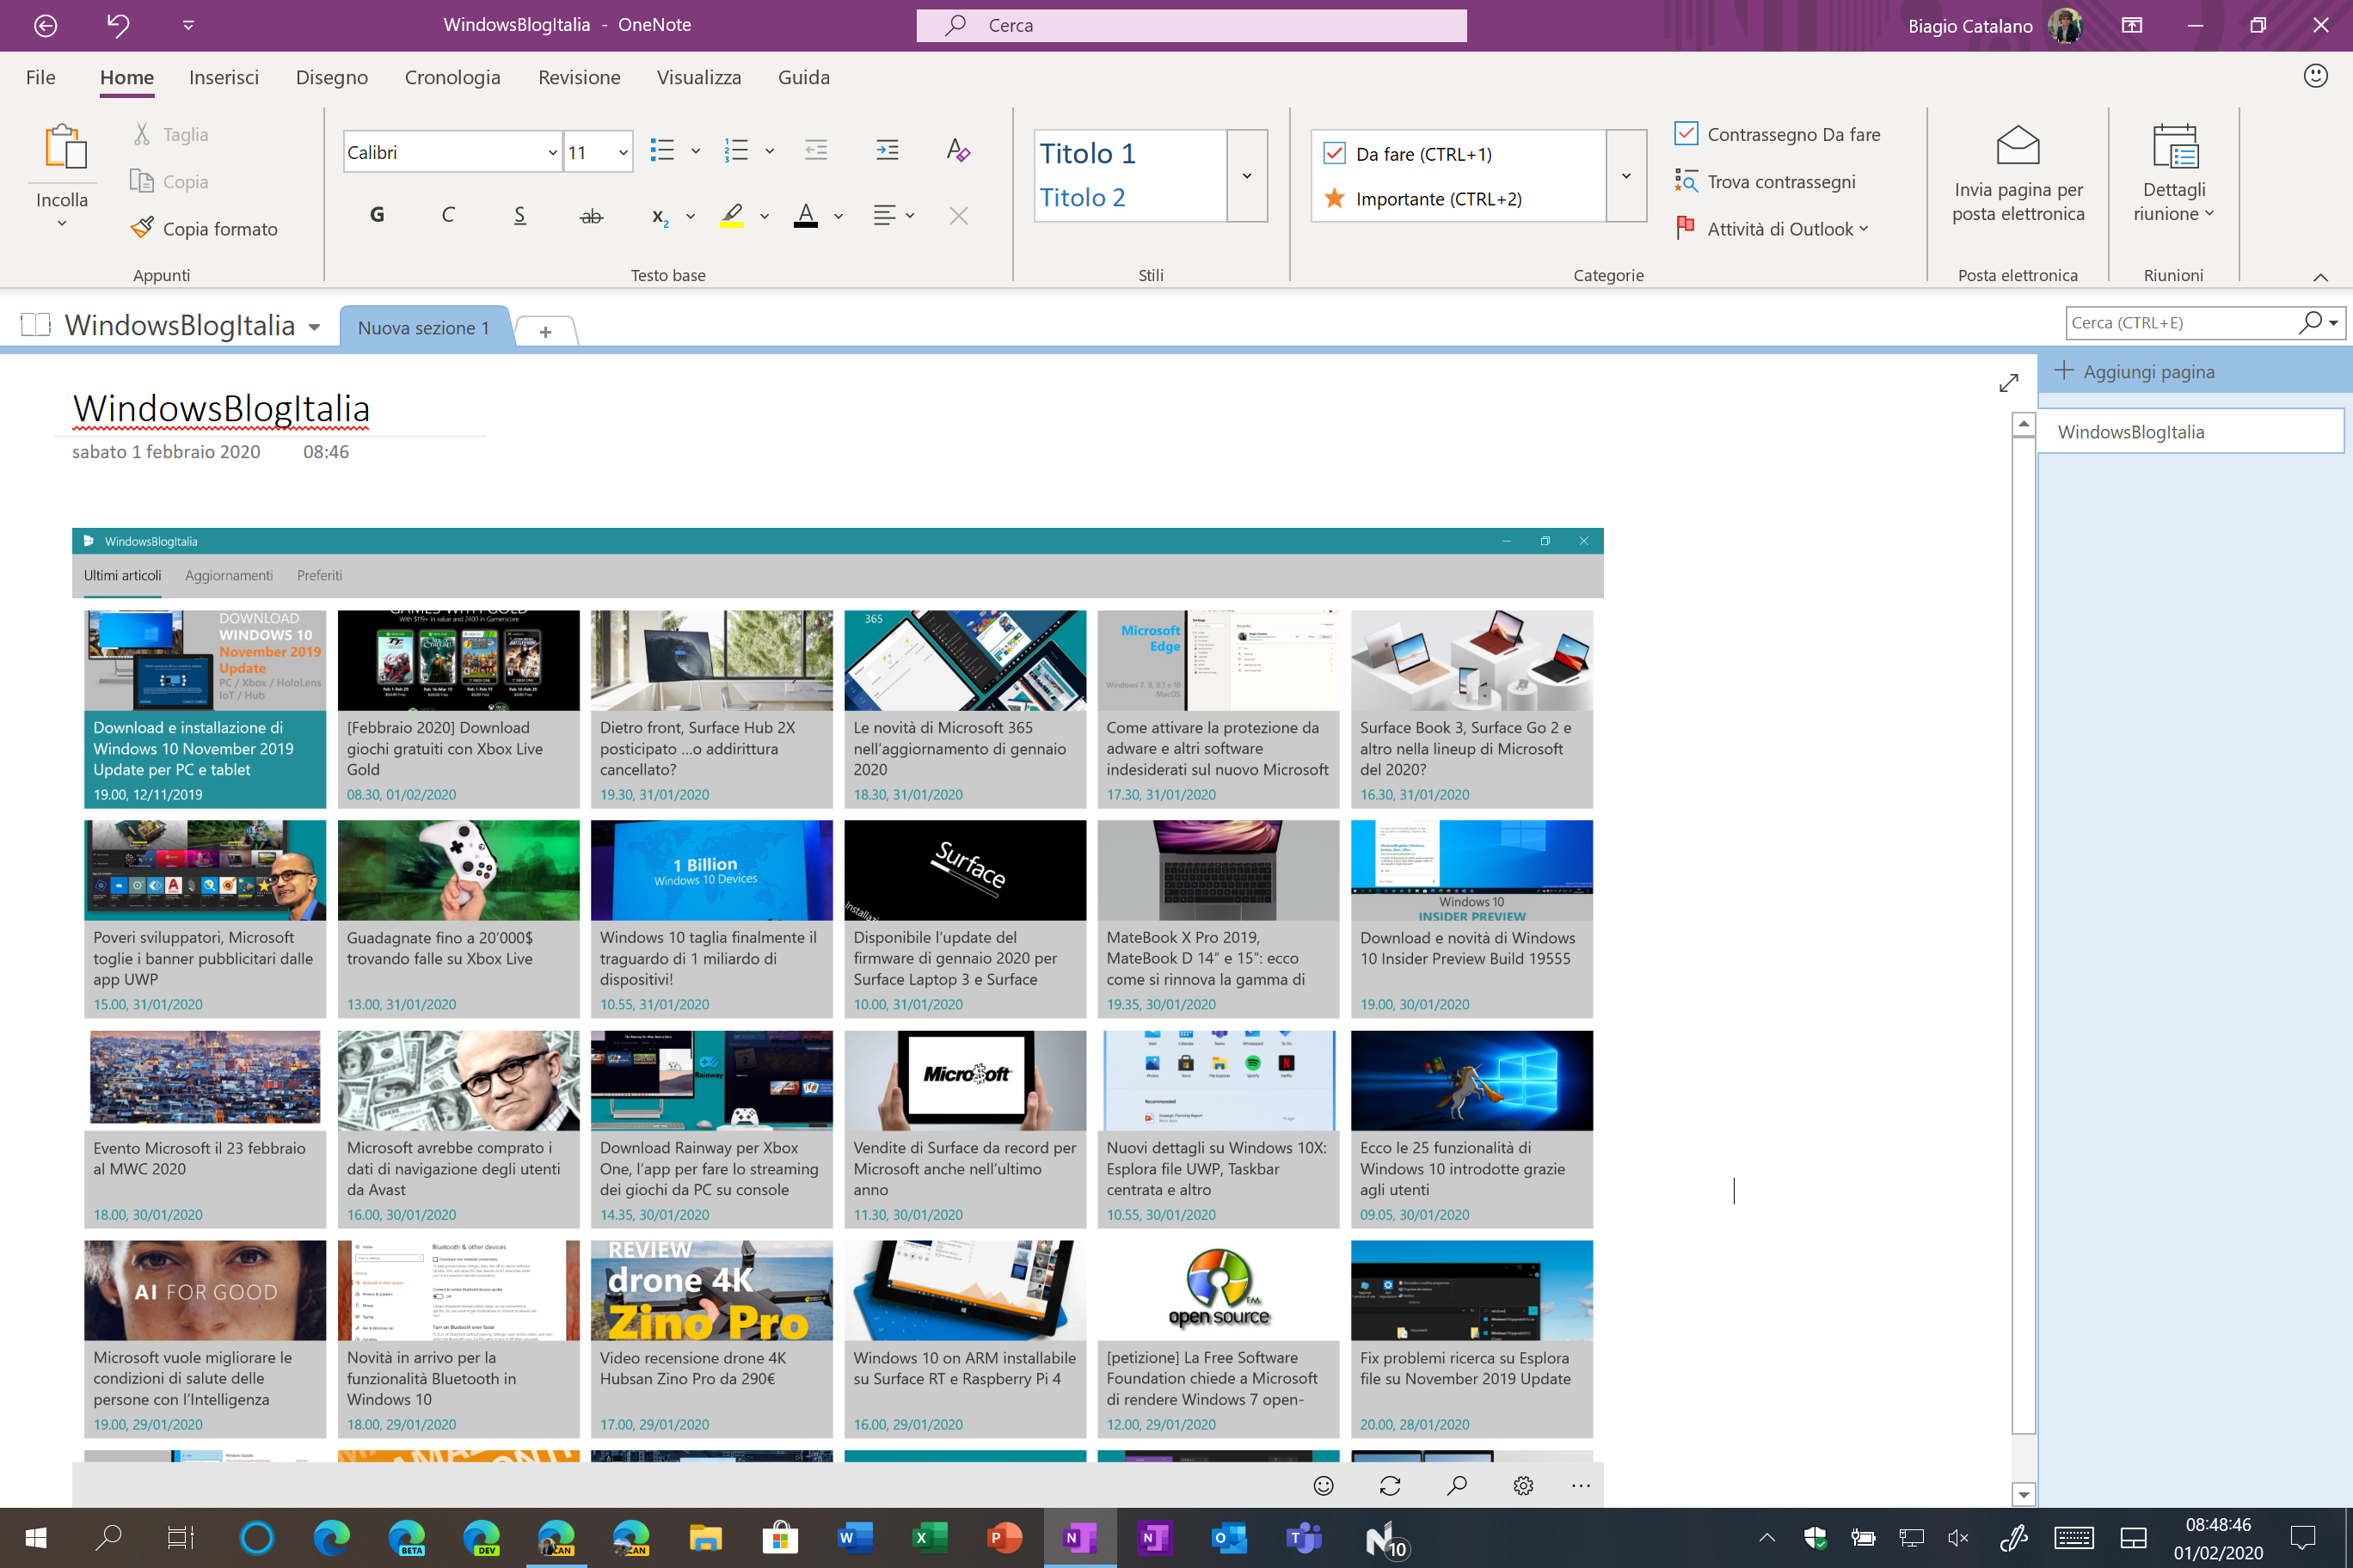Click the Incolla paste icon
The image size is (2353, 1568).
65,146
